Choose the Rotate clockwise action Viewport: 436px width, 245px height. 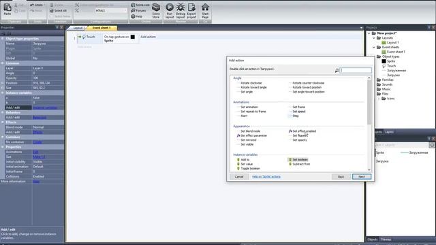click(x=251, y=83)
